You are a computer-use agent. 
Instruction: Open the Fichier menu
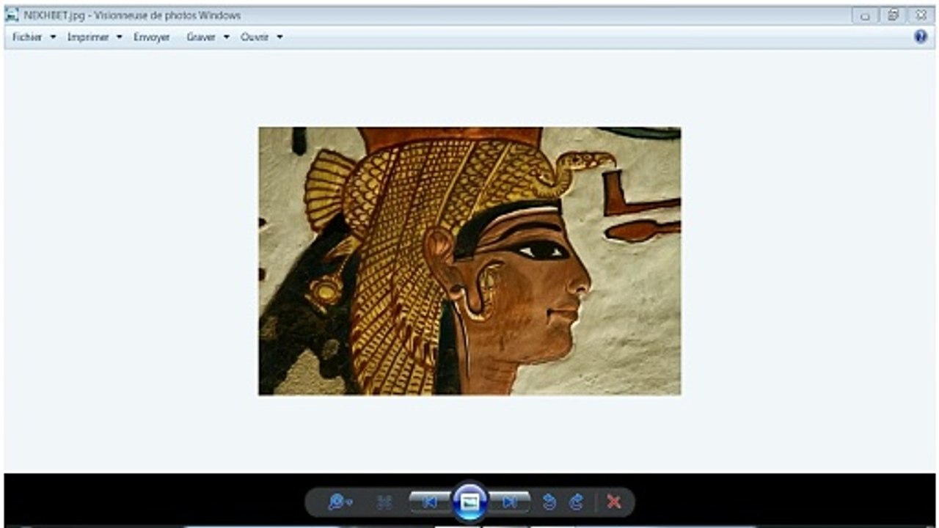pos(27,37)
